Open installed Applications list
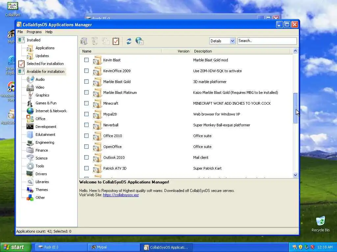Image resolution: width=337 pixels, height=252 pixels. click(x=45, y=48)
